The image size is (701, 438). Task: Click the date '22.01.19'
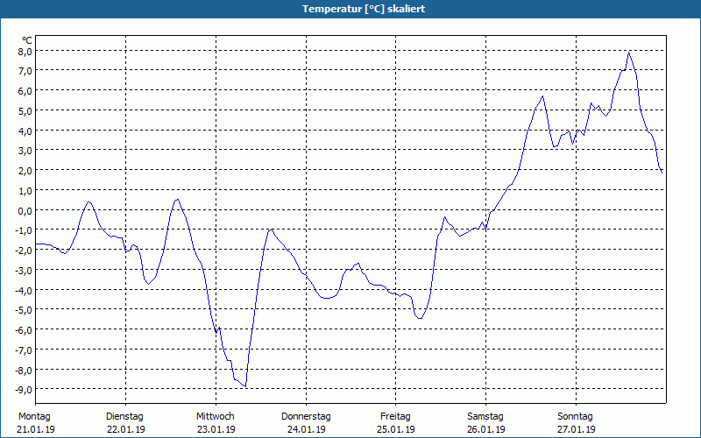click(125, 429)
